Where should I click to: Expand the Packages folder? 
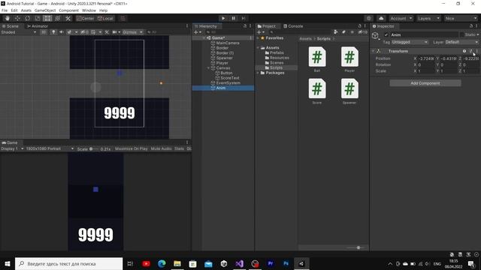pyautogui.click(x=258, y=73)
